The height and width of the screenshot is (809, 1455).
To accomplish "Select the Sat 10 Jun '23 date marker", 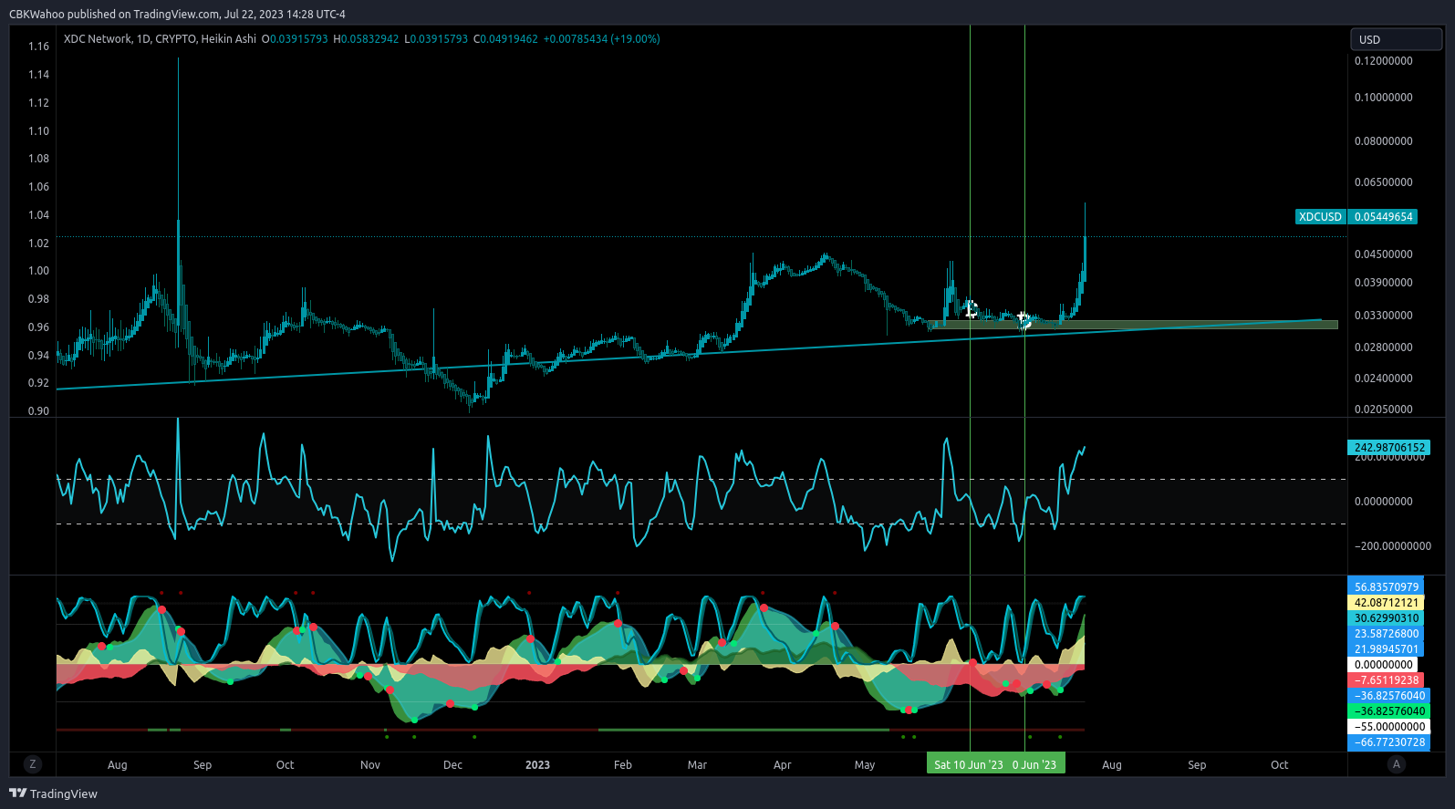I will (x=968, y=764).
